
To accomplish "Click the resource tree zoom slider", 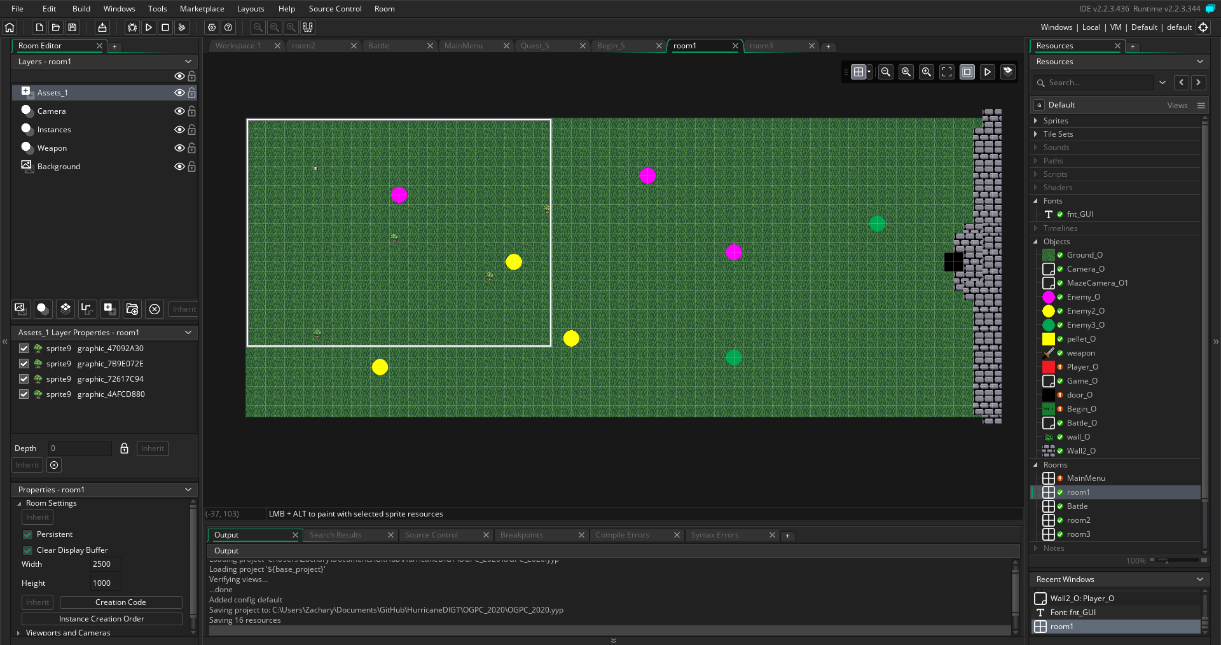I will tap(1175, 560).
